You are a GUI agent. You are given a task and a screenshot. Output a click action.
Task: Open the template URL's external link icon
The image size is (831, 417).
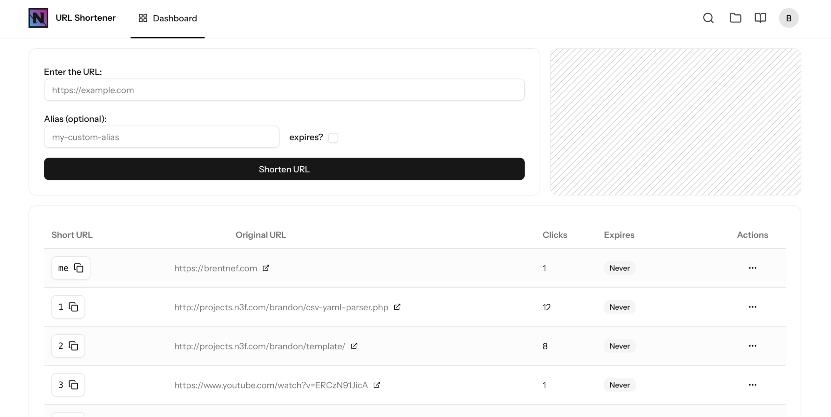pos(354,346)
